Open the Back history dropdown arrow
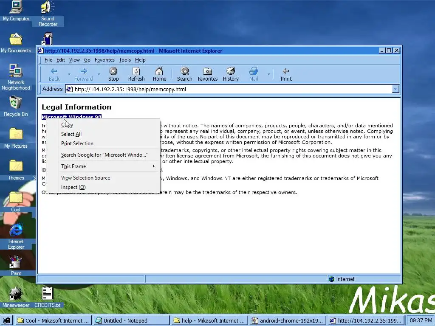This screenshot has height=326, width=435. click(69, 74)
